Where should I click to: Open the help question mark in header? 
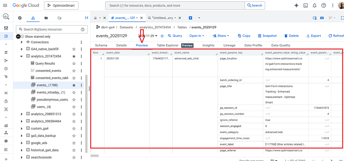[x=324, y=5]
